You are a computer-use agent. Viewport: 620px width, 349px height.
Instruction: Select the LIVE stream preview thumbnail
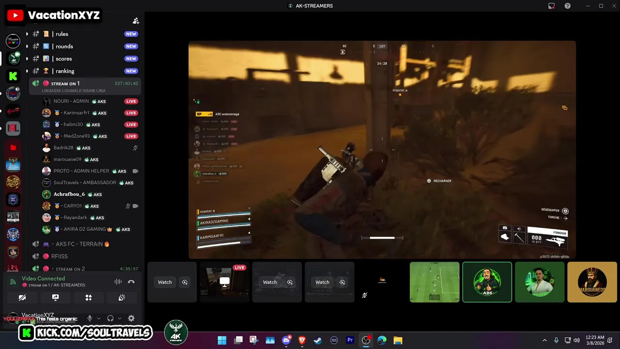[x=225, y=282]
